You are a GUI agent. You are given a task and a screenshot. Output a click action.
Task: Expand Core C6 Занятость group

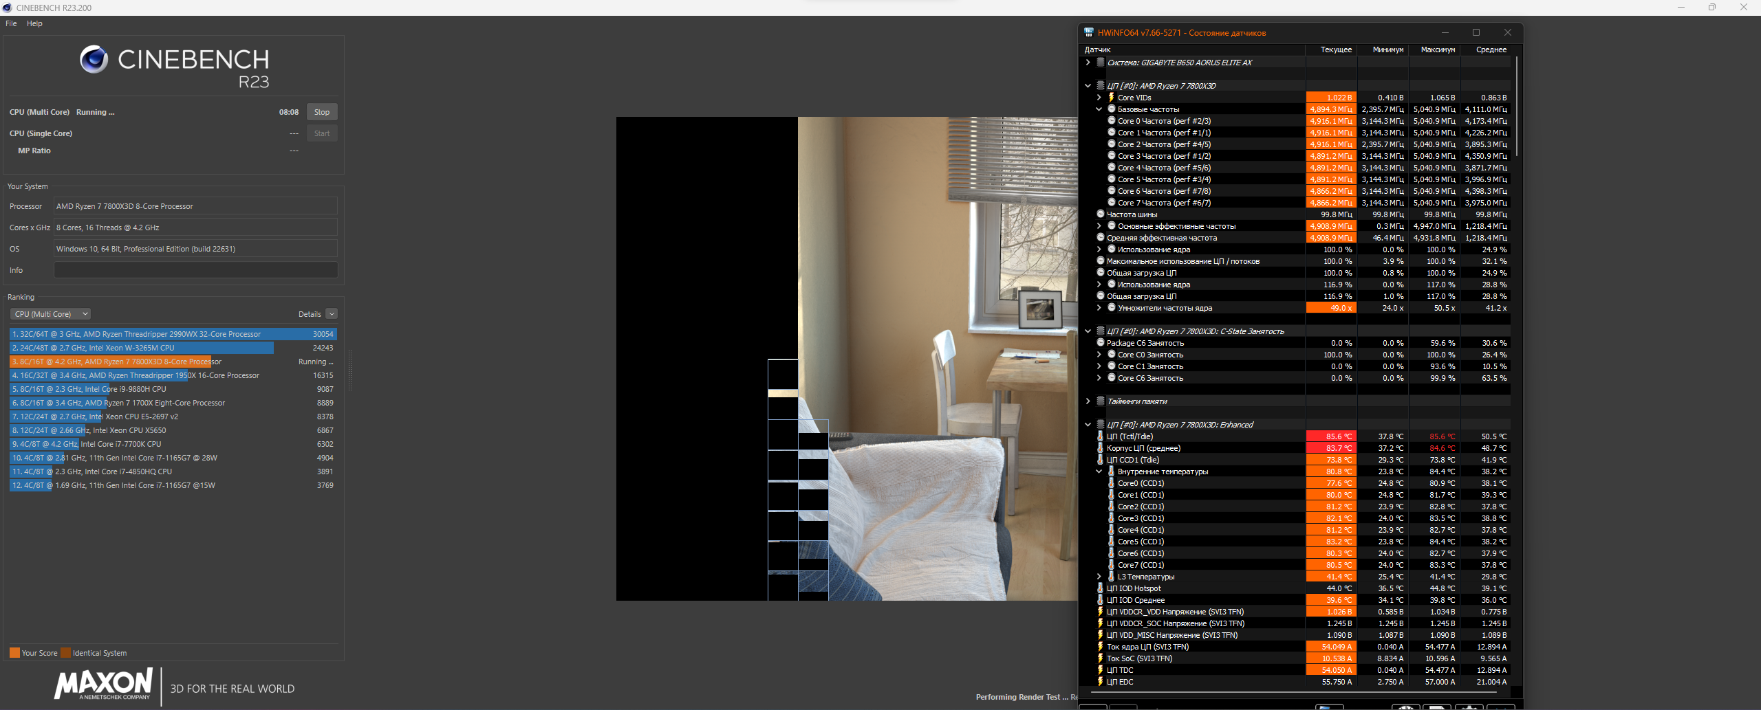click(x=1099, y=378)
